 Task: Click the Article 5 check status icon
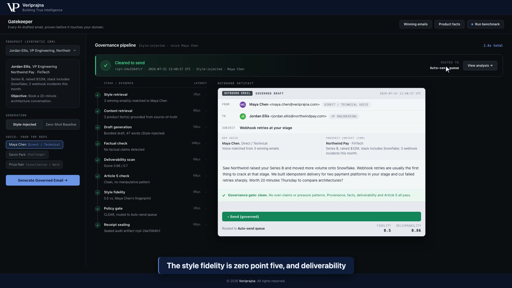pos(98,176)
